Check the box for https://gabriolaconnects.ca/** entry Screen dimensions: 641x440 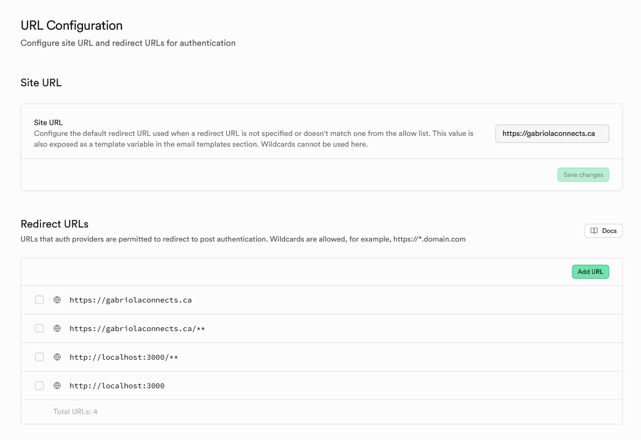[x=39, y=328]
